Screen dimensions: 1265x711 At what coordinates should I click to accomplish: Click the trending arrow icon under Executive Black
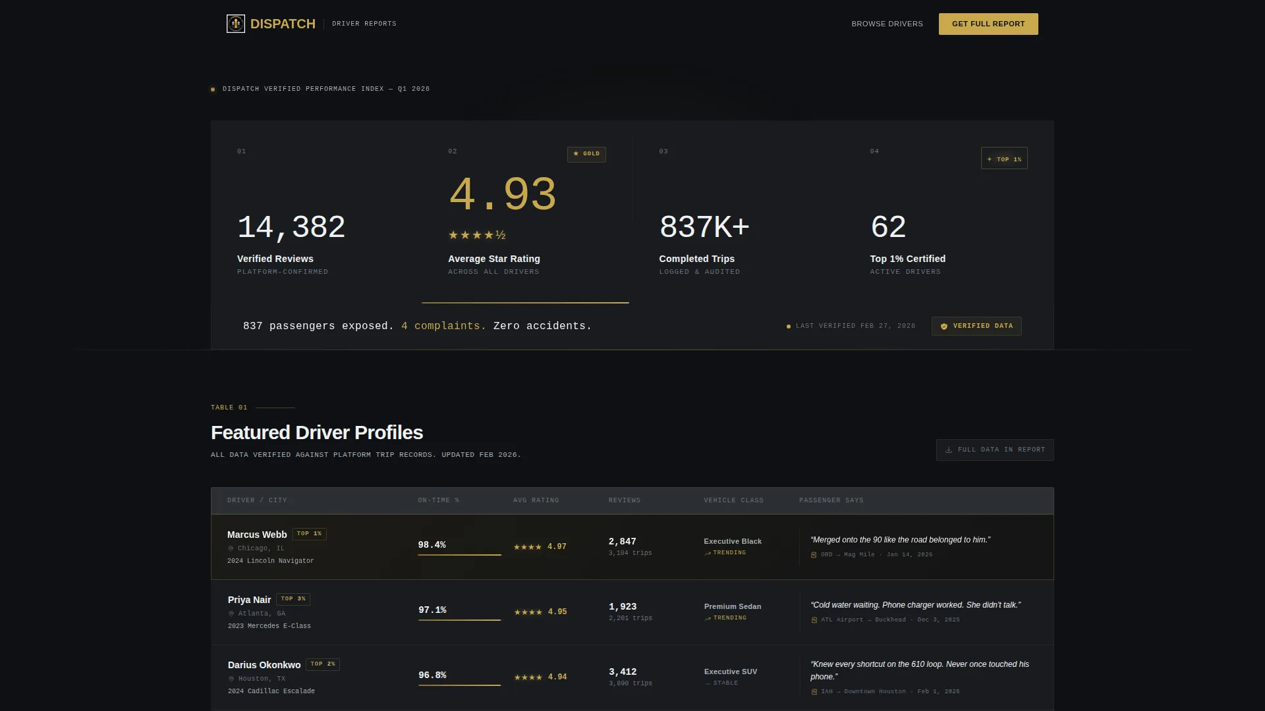tap(708, 553)
